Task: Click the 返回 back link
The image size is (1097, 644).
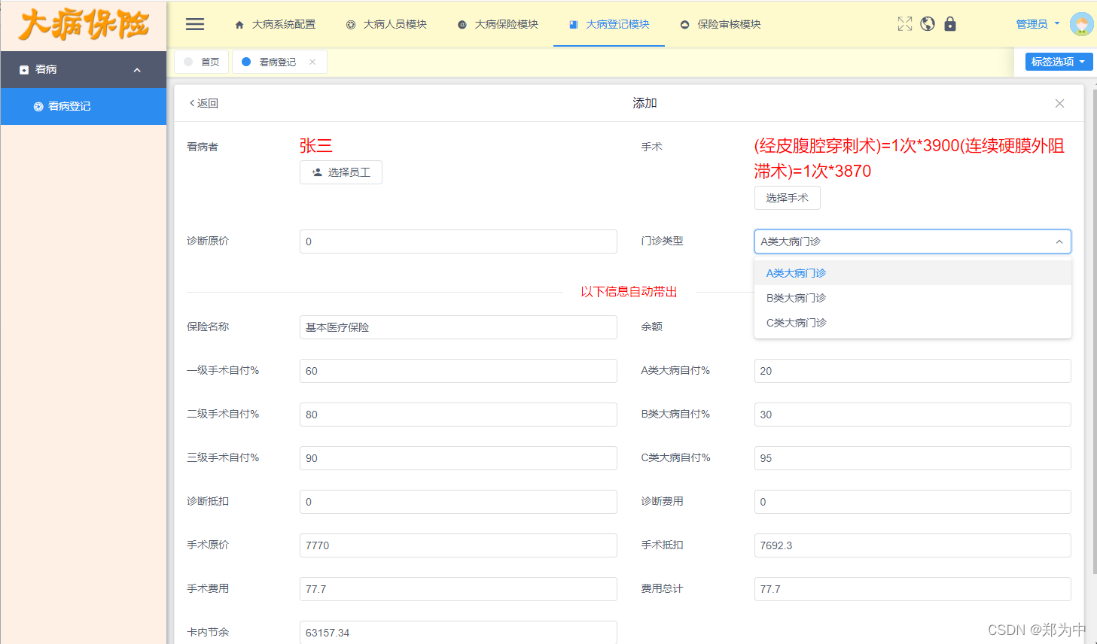Action: [x=203, y=103]
